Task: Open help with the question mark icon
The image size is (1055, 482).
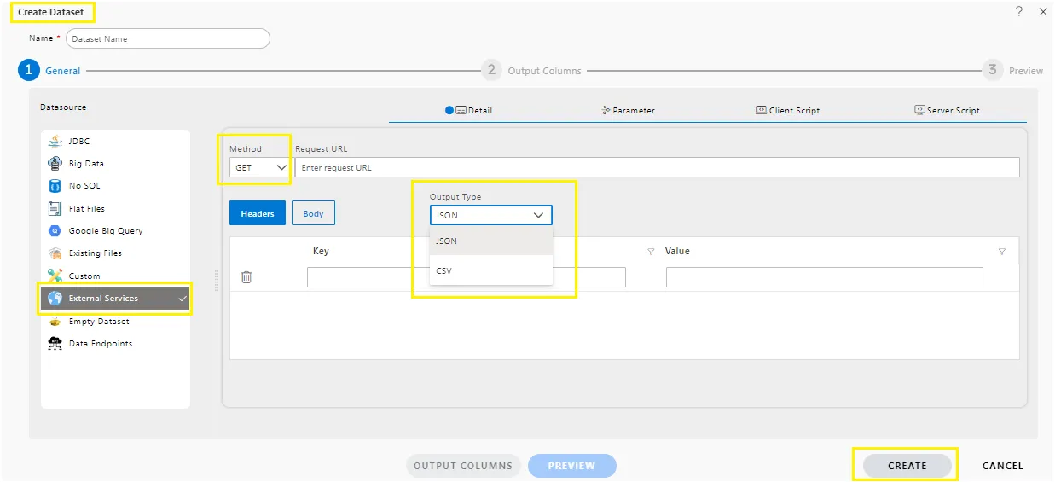Action: pos(1018,11)
